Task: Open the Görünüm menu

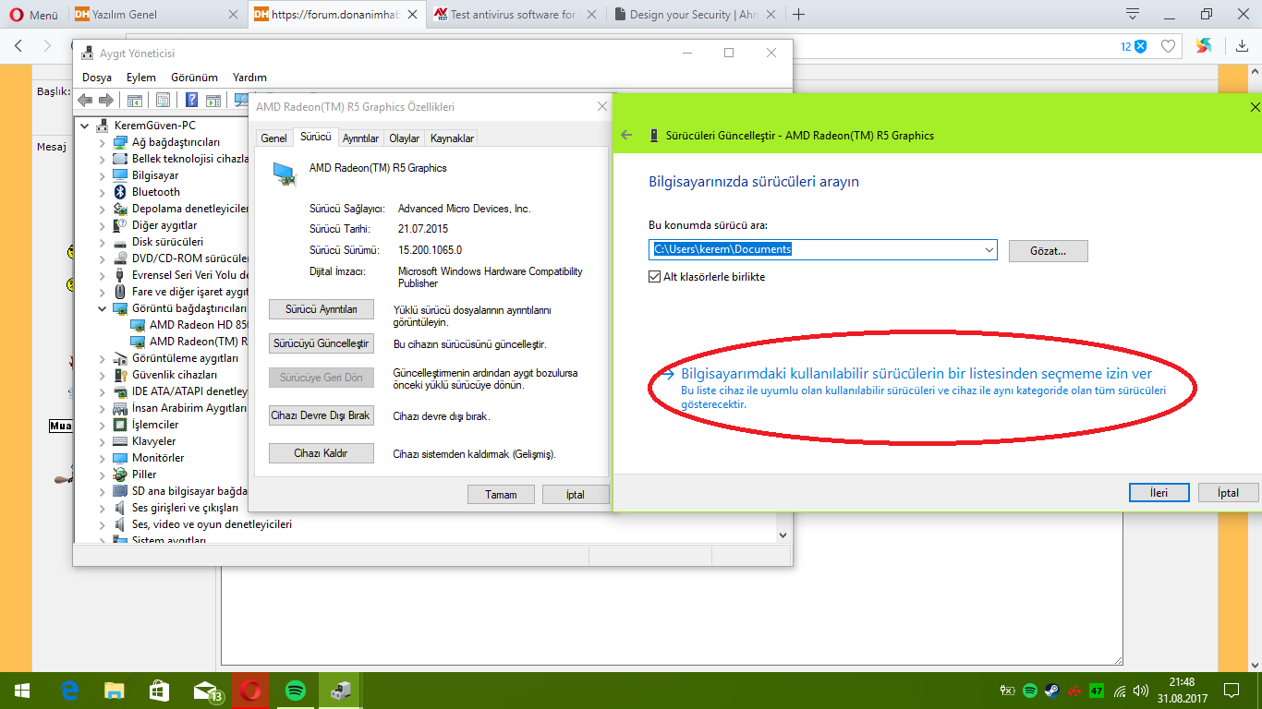Action: tap(195, 78)
